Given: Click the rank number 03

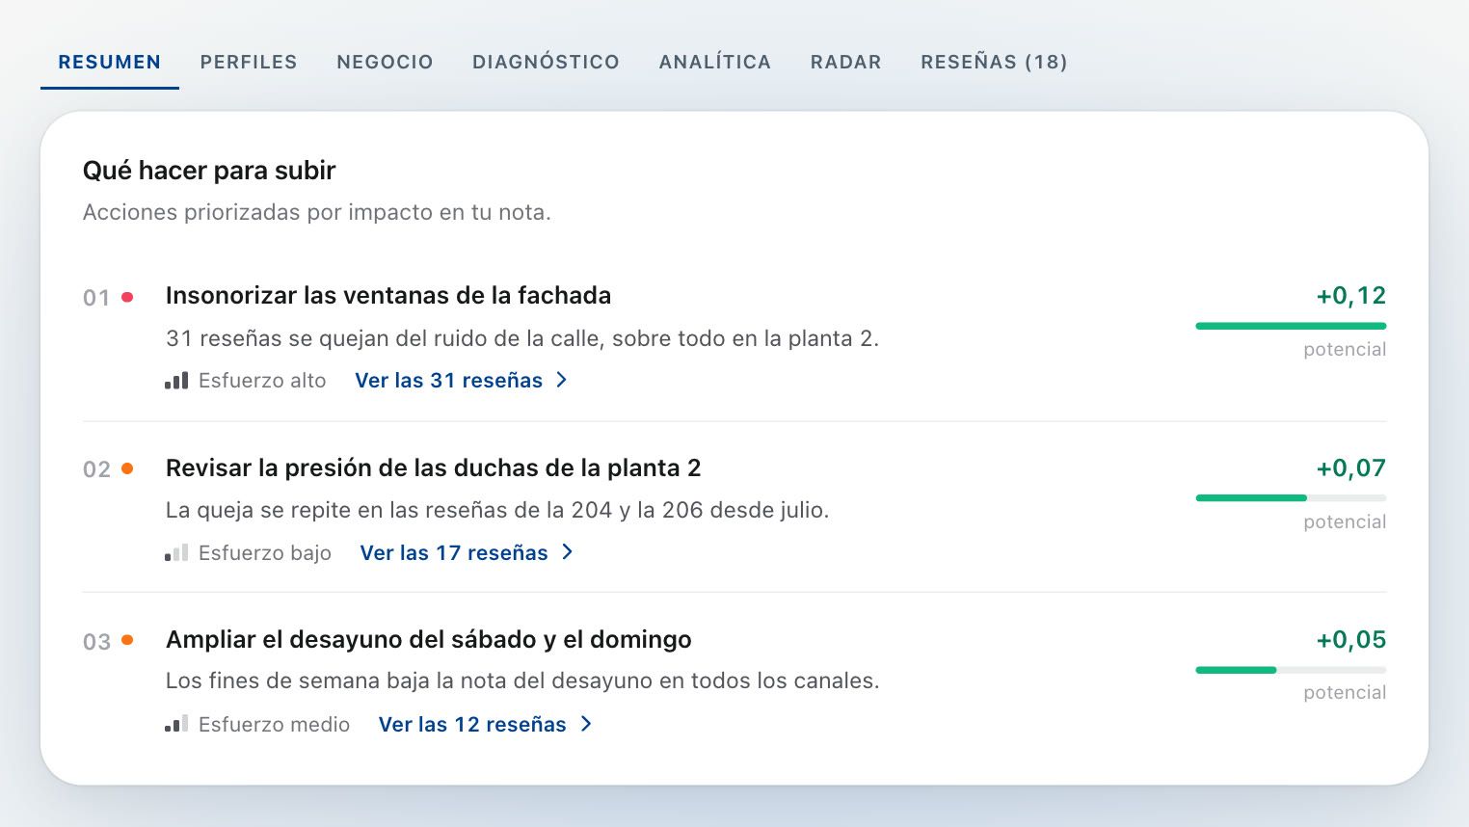Looking at the screenshot, I should pos(96,642).
